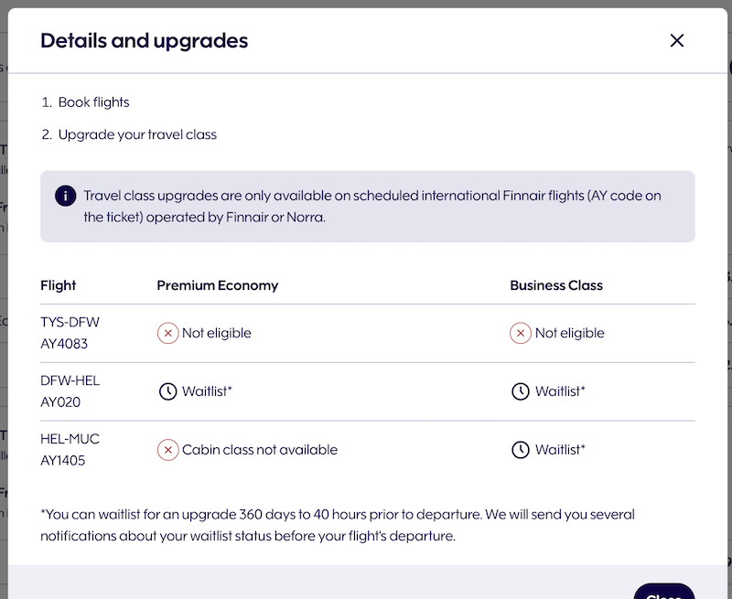Click the TYS-DFW AY4083 flight row
This screenshot has width=732, height=599.
70,333
